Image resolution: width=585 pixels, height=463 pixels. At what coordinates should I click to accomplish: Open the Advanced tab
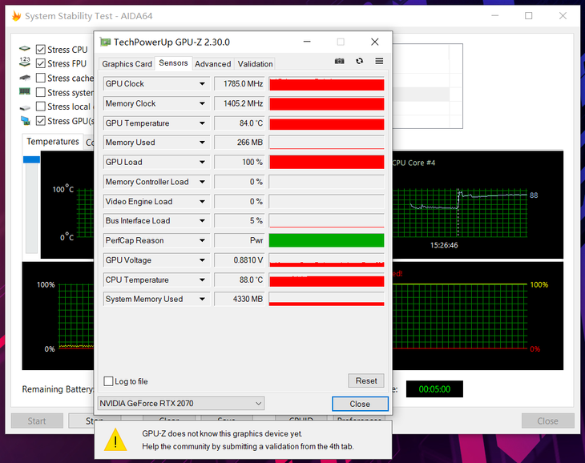(x=212, y=64)
